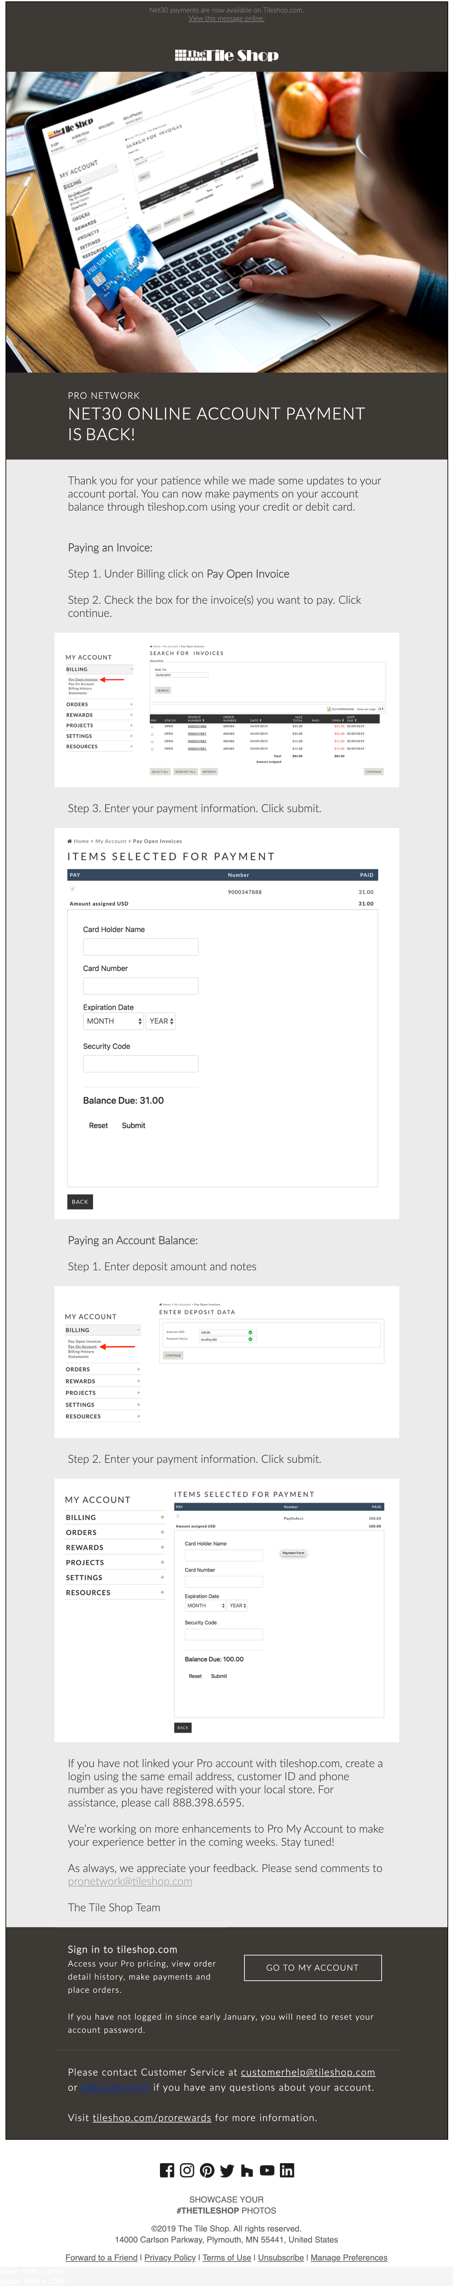This screenshot has height=2286, width=453.
Task: Open the Facebook social icon
Action: [x=167, y=2171]
